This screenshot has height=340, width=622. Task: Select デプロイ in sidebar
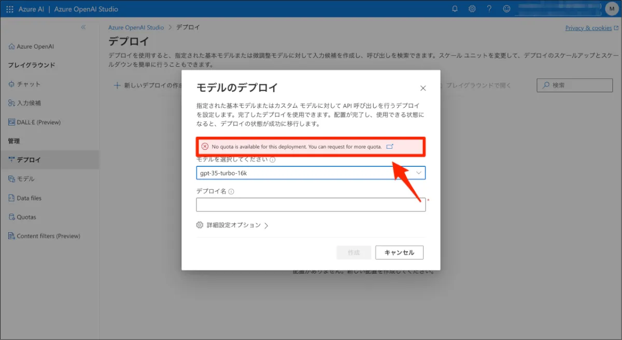tap(50, 160)
